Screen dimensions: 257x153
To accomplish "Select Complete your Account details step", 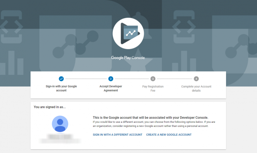I will (x=196, y=89).
